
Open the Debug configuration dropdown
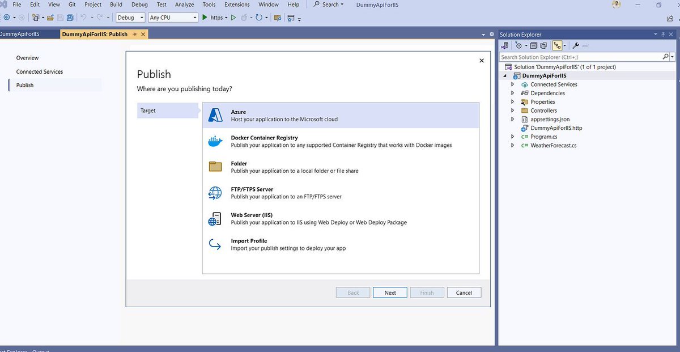[130, 18]
